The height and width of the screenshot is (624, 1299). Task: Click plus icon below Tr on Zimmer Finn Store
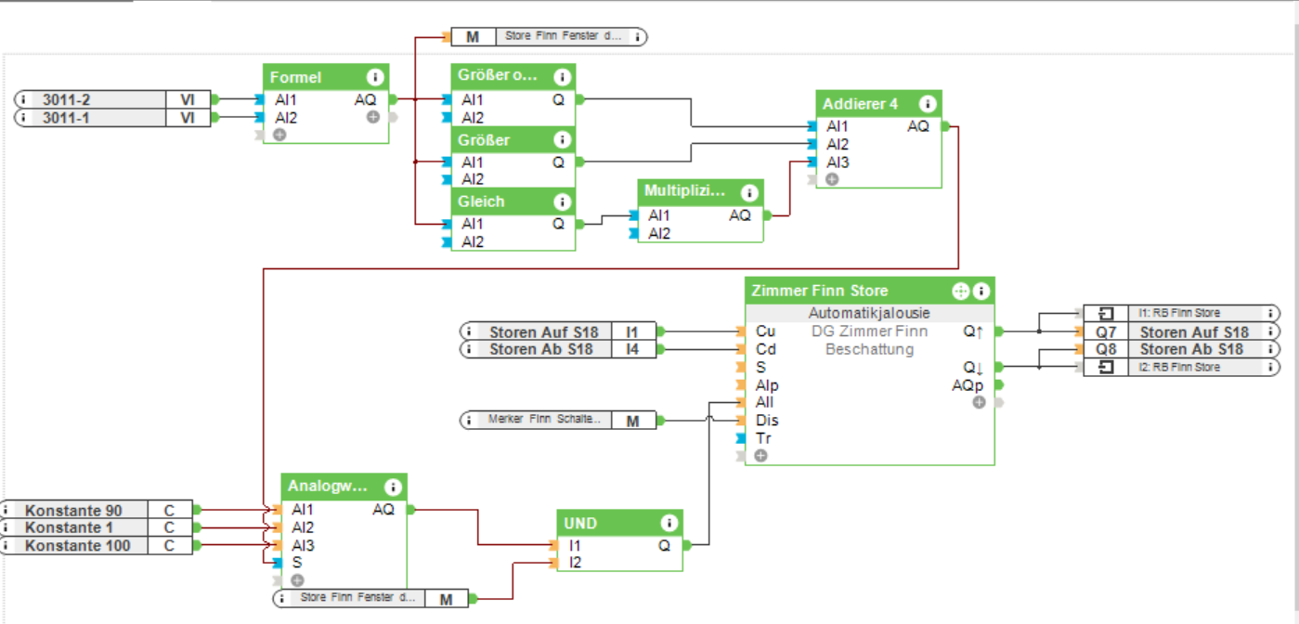click(760, 456)
